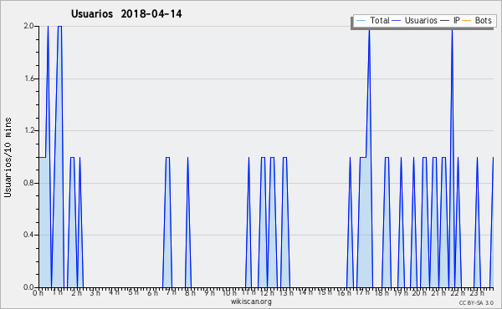Click the 0.4 y-axis value label
This screenshot has width=502, height=309.
[28, 235]
